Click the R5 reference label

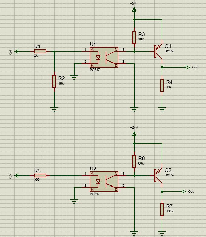pyautogui.click(x=37, y=171)
